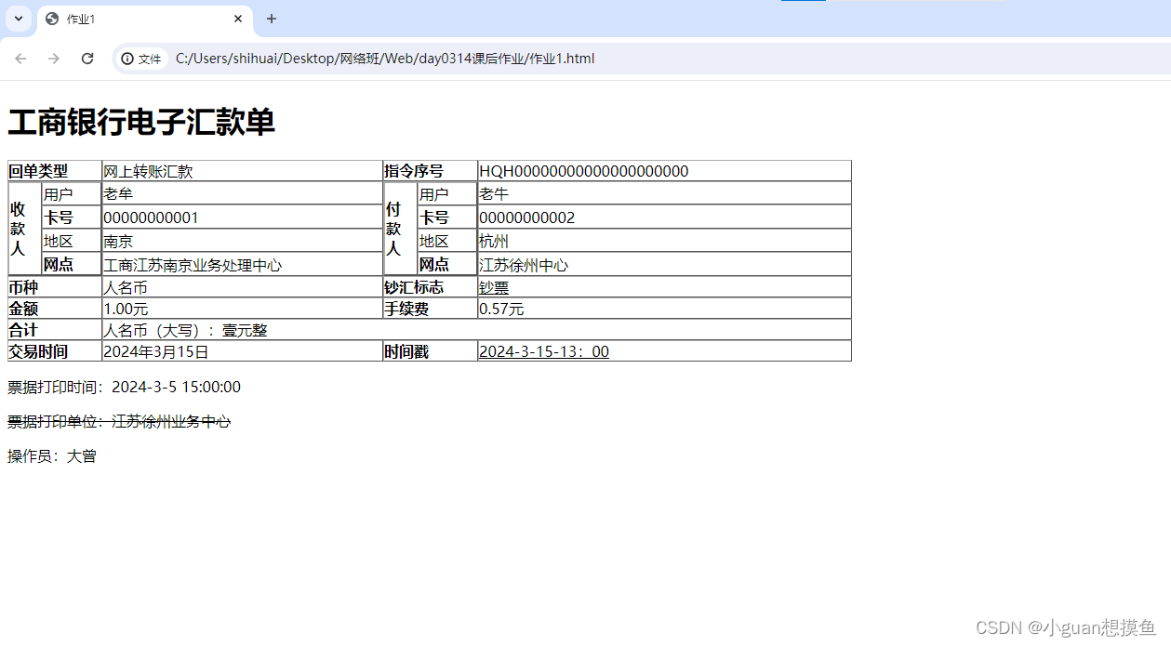The height and width of the screenshot is (646, 1171).
Task: Click the struck-through 票据打印单位 line
Action: tap(119, 421)
